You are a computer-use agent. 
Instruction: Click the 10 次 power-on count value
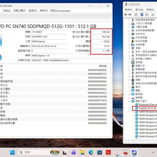(106, 46)
